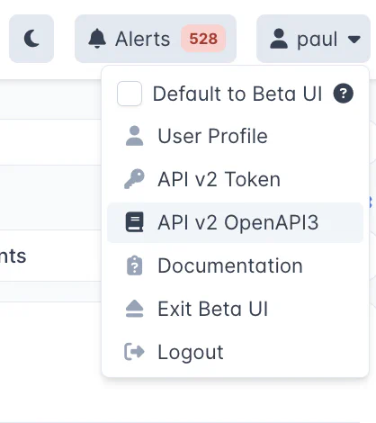
Task: Select API v2 Token menu item
Action: click(x=235, y=179)
